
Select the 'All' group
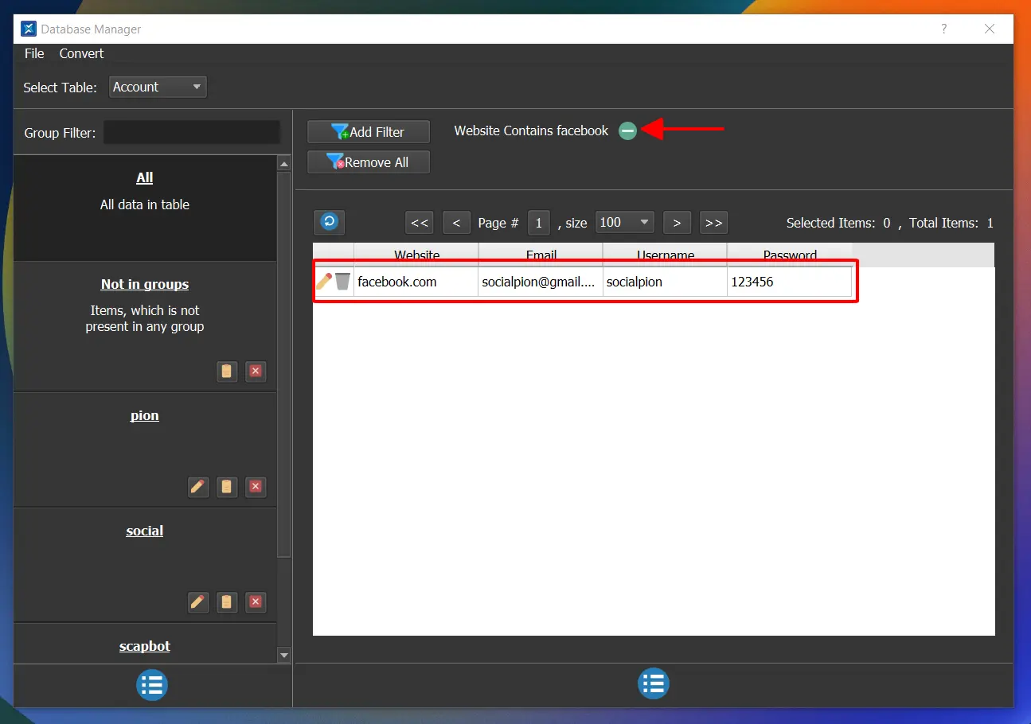pyautogui.click(x=145, y=208)
